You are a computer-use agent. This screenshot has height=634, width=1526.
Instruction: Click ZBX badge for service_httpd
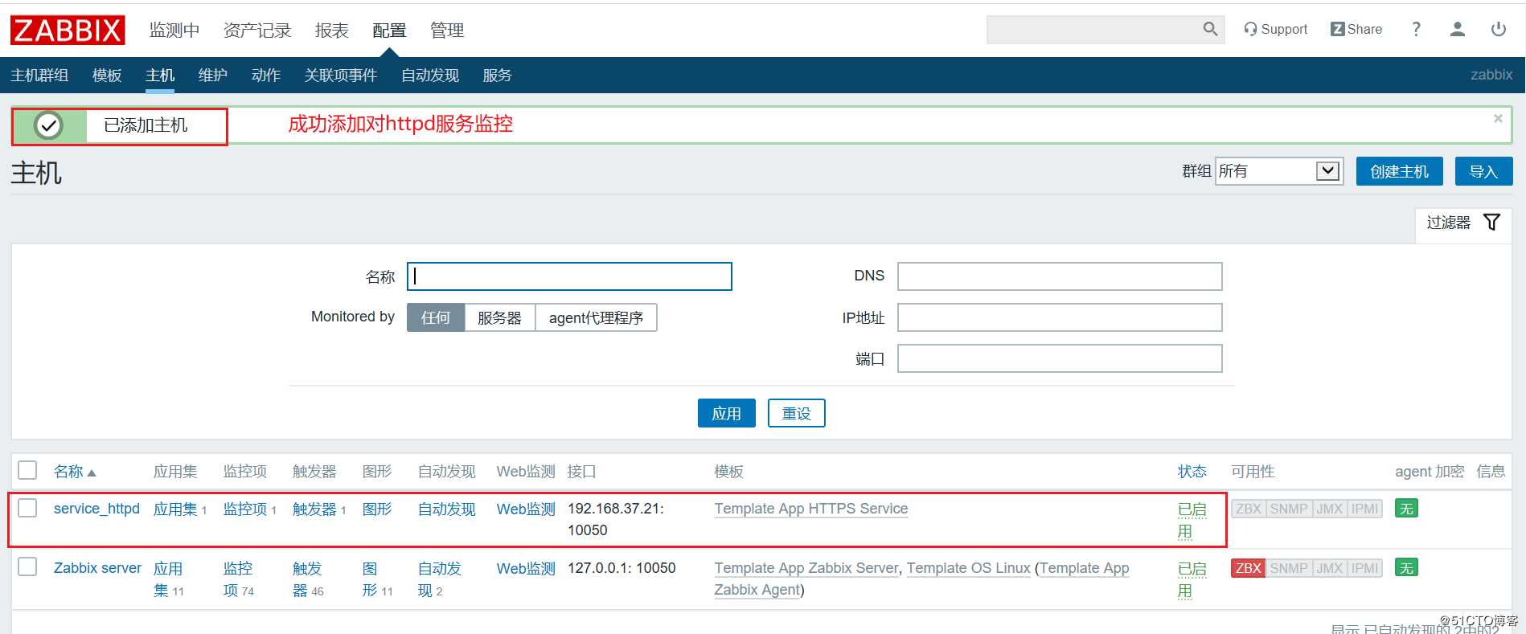(x=1248, y=509)
